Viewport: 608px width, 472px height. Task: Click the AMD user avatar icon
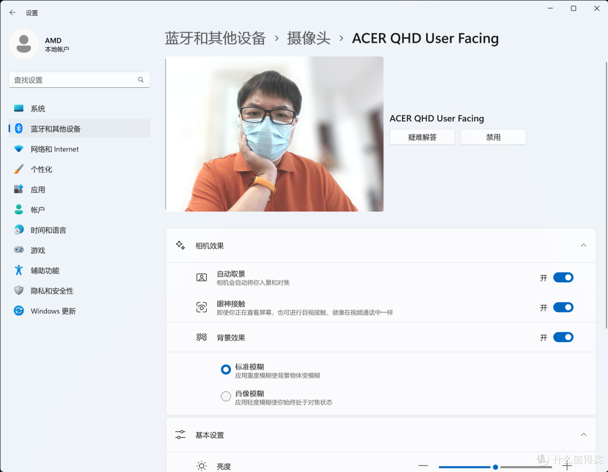[x=24, y=44]
